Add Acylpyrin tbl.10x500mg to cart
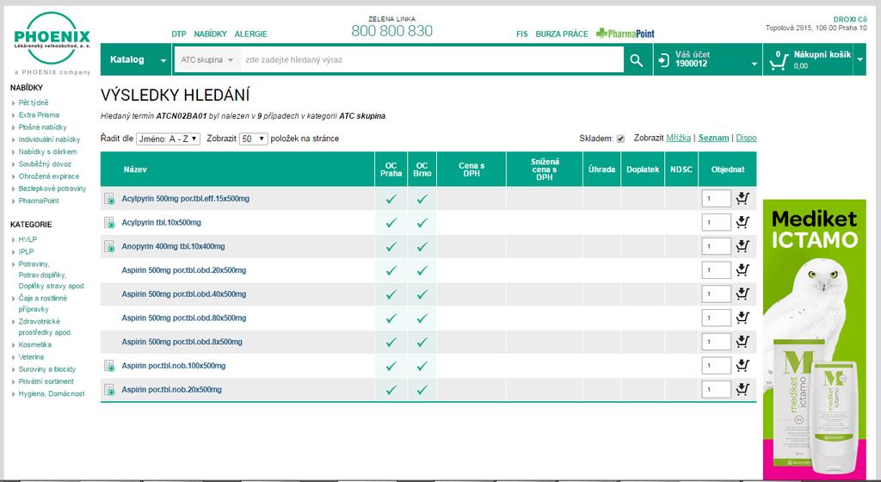881x482 pixels. [x=742, y=222]
